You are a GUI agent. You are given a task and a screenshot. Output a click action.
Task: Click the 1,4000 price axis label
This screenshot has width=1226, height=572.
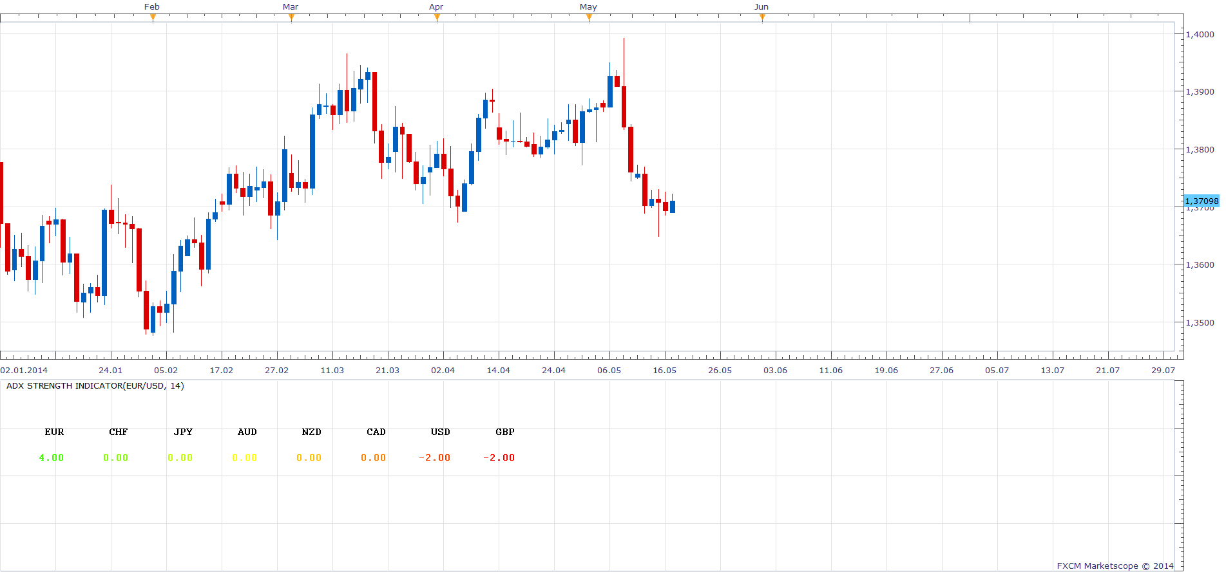[x=1200, y=35]
